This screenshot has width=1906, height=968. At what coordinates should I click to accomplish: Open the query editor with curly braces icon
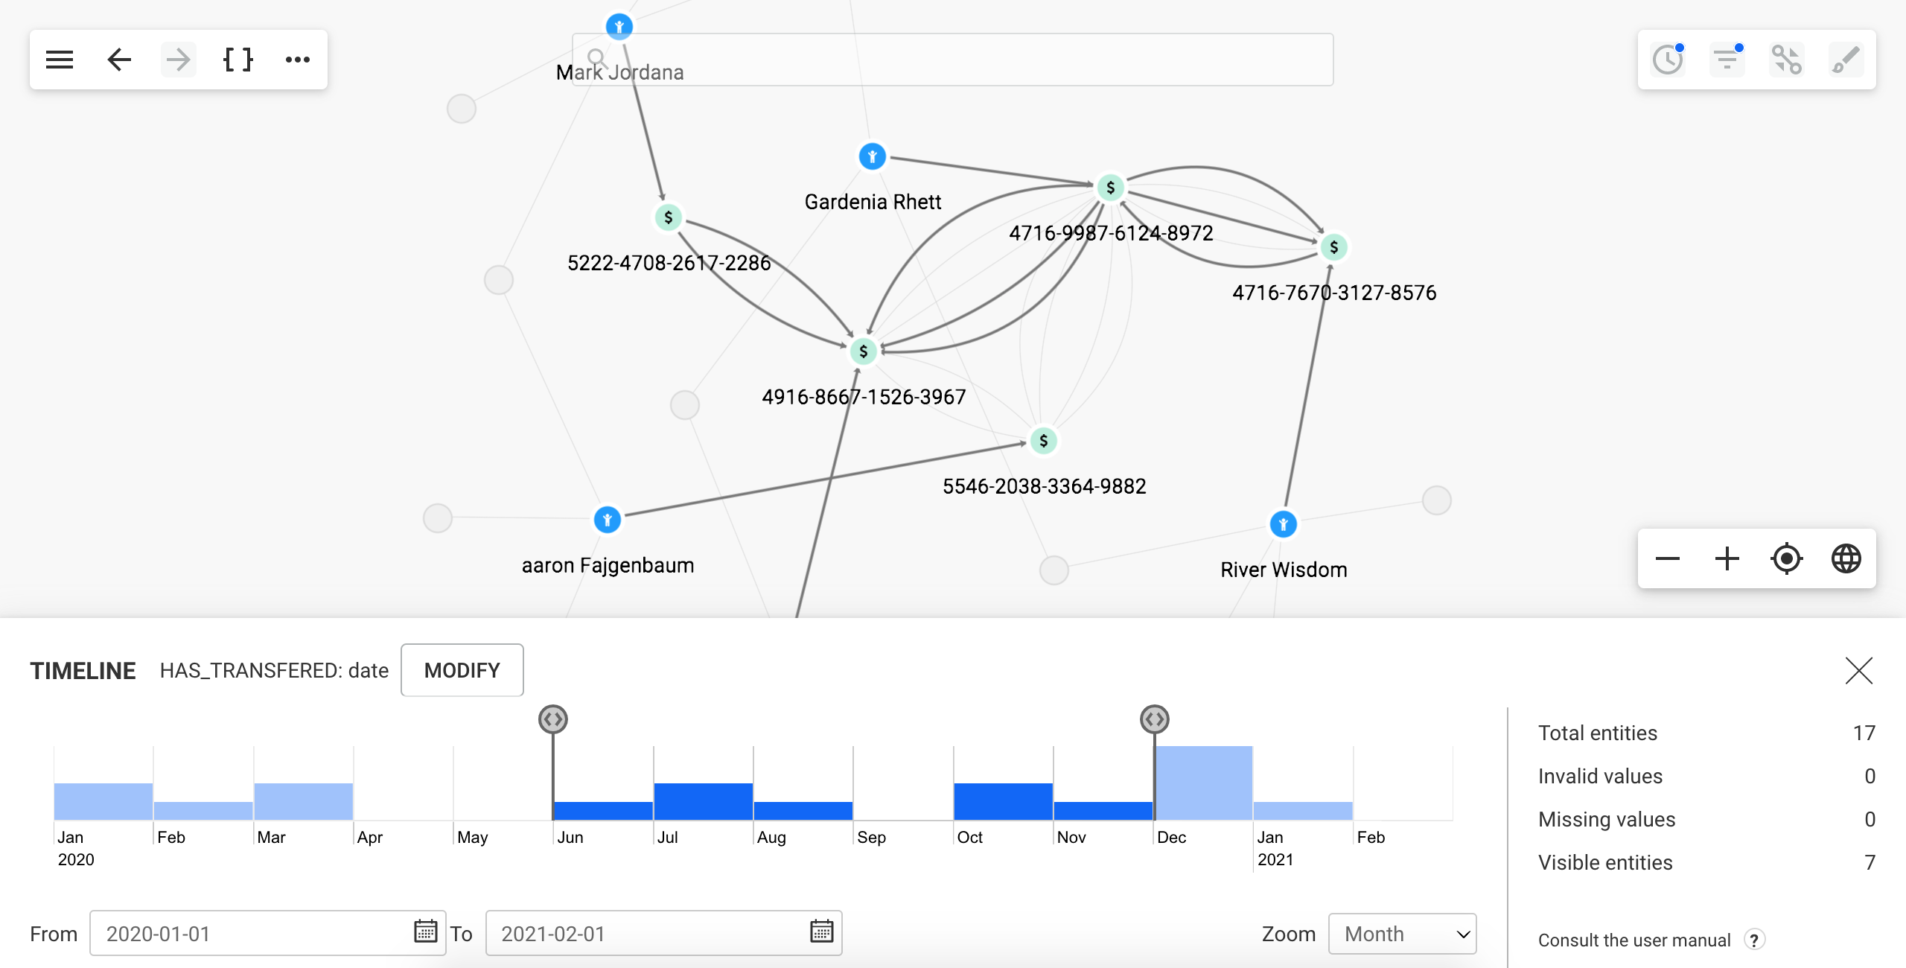point(238,59)
